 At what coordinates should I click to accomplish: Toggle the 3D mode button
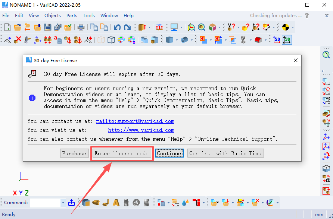coord(287,39)
